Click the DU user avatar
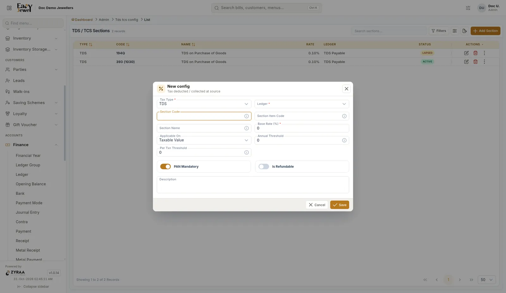Viewport: 506px width, 293px height. pos(481,8)
